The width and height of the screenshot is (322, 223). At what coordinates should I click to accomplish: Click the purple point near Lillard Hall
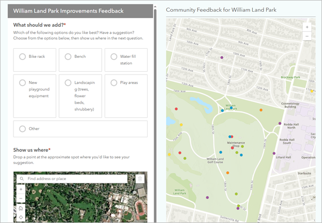(x=274, y=153)
